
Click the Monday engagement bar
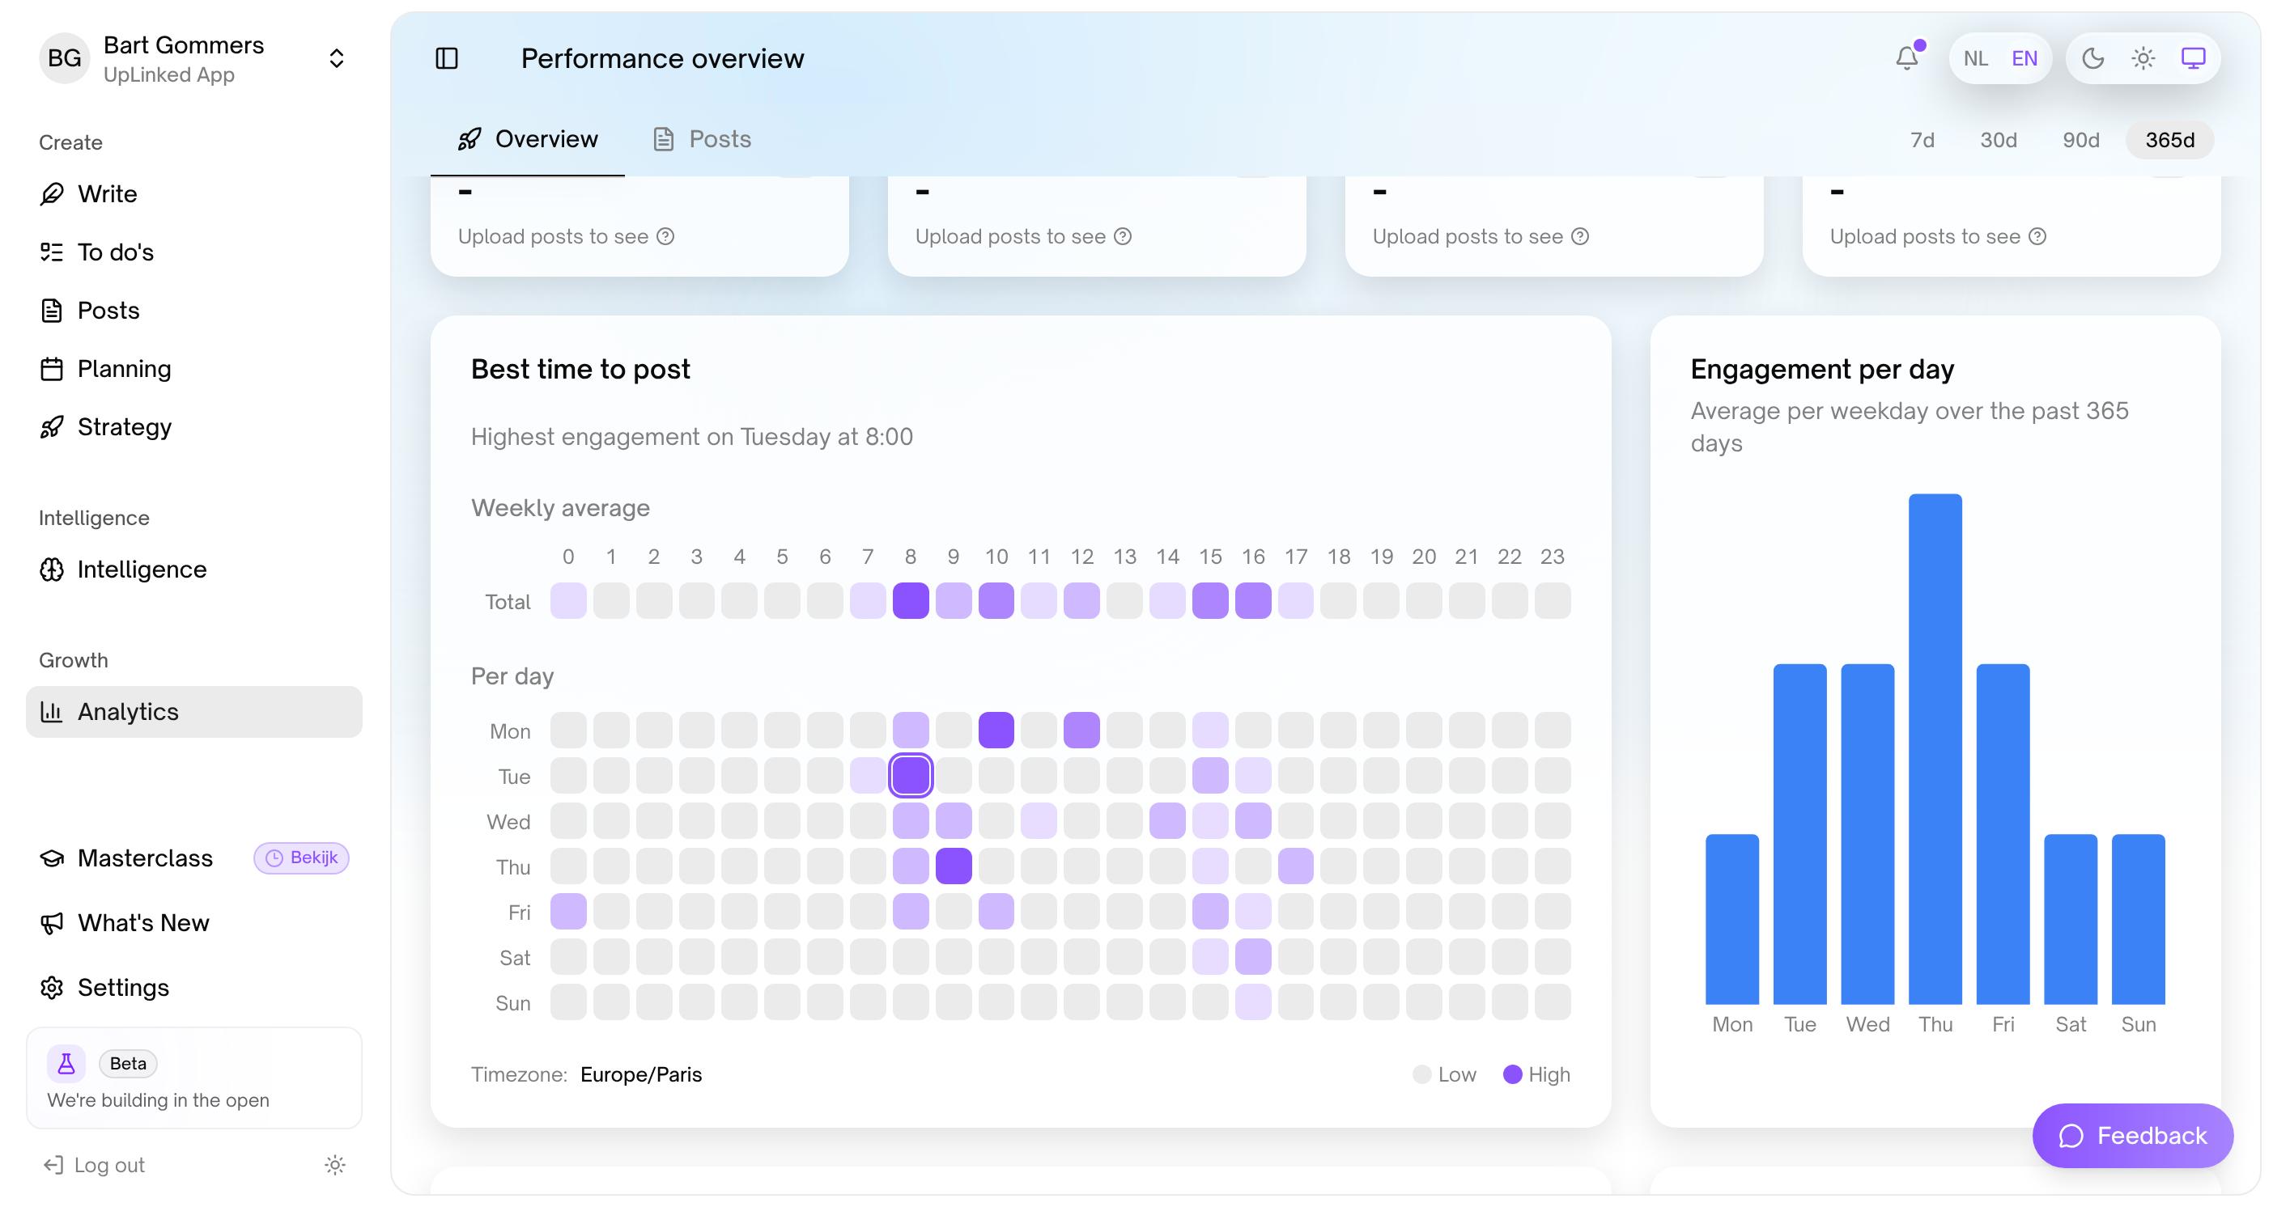click(x=1732, y=920)
